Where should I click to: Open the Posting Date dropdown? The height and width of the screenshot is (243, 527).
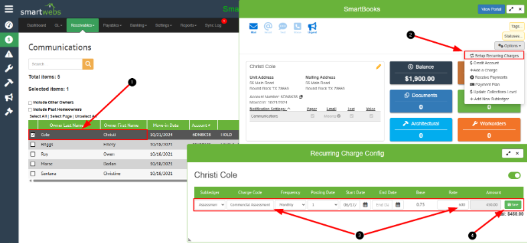[323, 204]
